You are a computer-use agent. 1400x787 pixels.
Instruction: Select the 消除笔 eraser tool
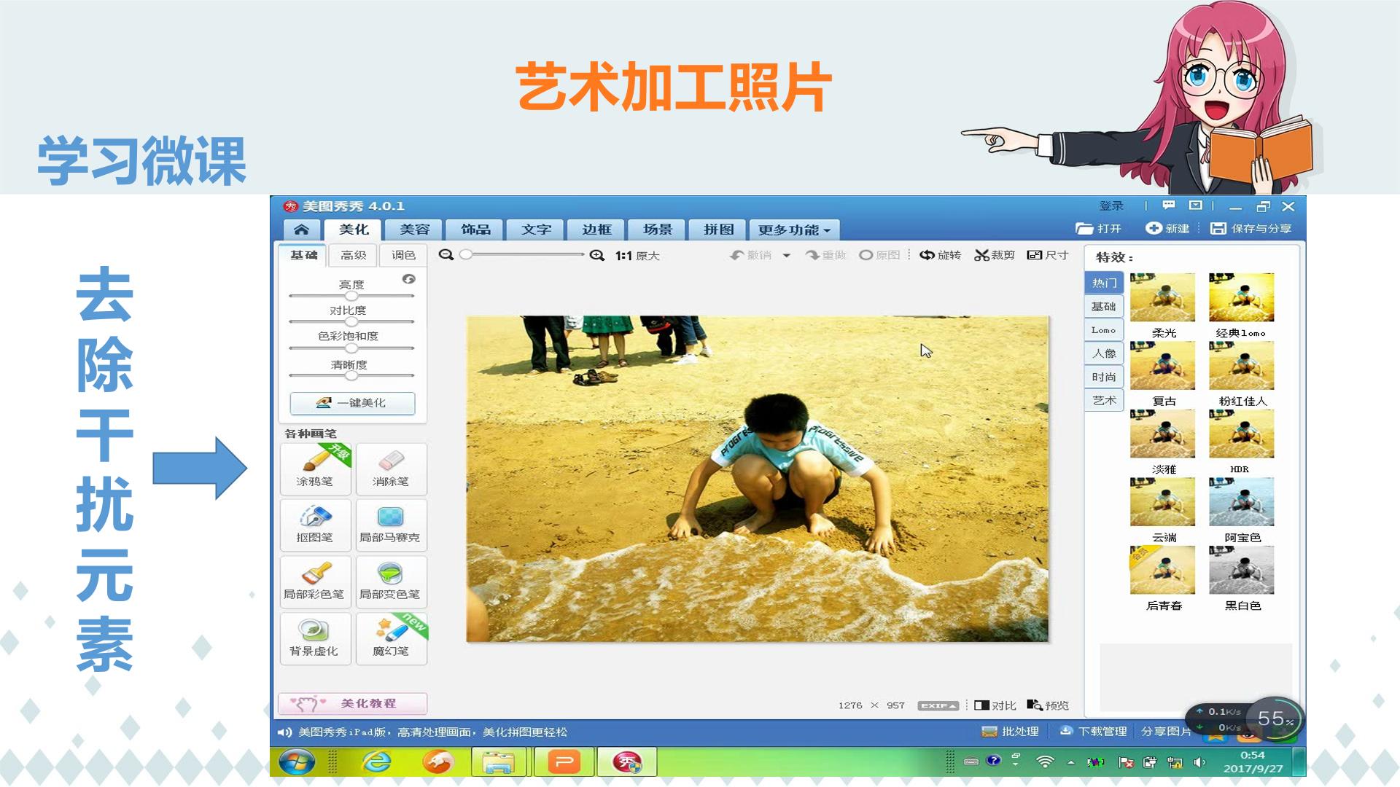click(391, 469)
